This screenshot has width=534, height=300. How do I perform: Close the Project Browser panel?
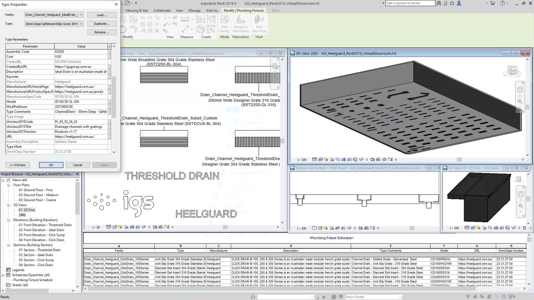pos(77,174)
